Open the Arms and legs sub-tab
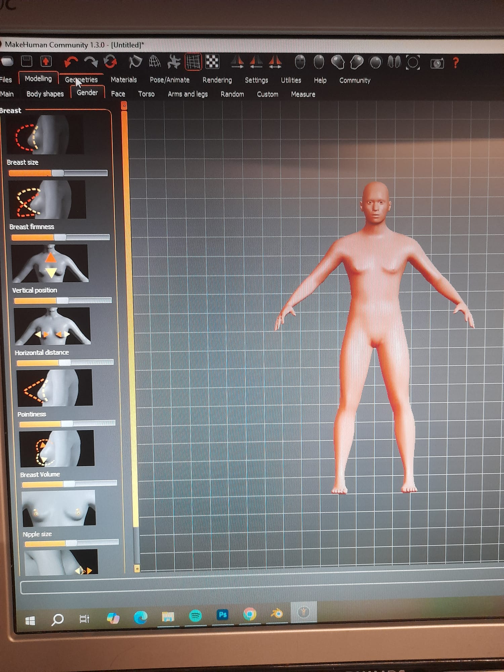The width and height of the screenshot is (504, 672). coord(187,94)
